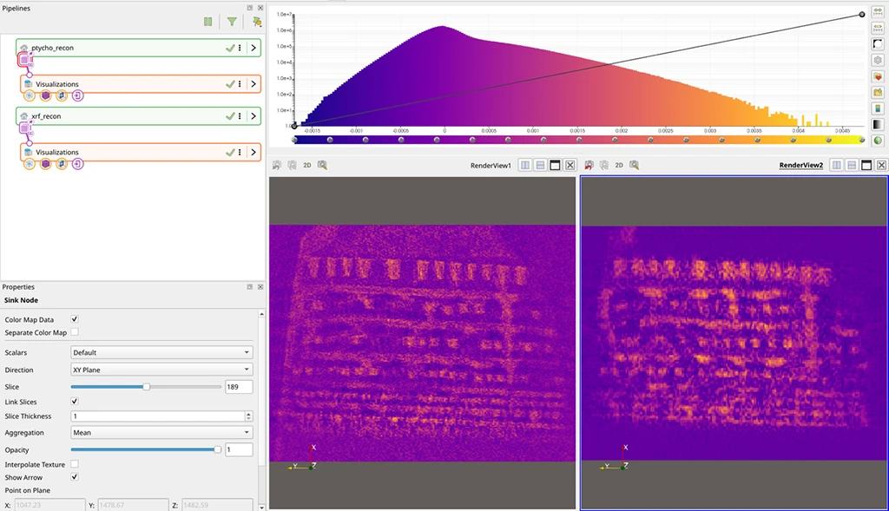Split RenderView2 horizontally
Viewport: 889px width, 511px height.
836,166
